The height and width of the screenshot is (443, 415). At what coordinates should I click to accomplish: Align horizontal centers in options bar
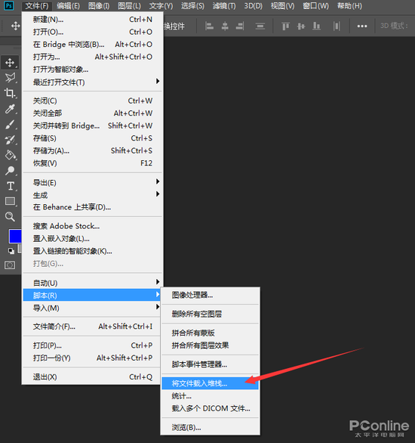(225, 26)
